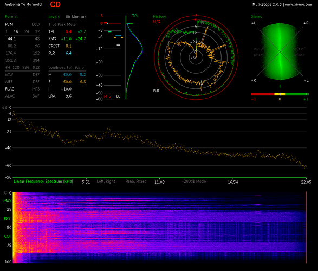Click the LRA 9.6 value
This screenshot has height=271, width=318.
pyautogui.click(x=69, y=96)
